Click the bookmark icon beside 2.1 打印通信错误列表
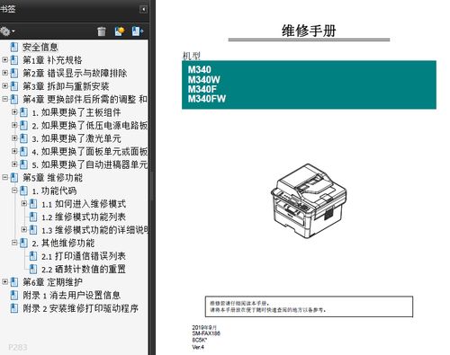The height and width of the screenshot is (355, 450). (33, 256)
